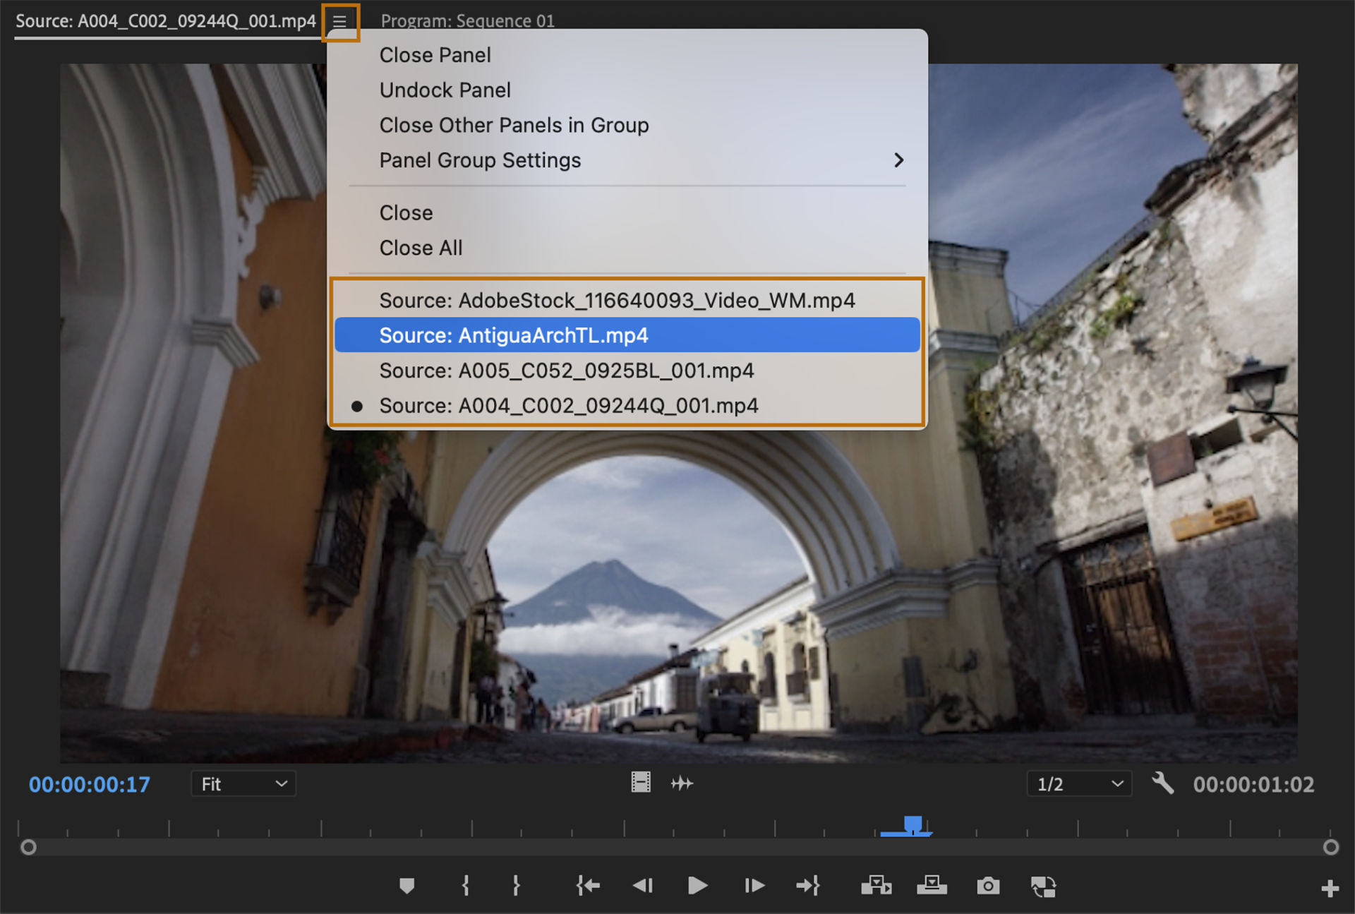Screen dimensions: 1355x914
Task: Click the Drag Video Only filmstrip icon
Action: point(641,783)
